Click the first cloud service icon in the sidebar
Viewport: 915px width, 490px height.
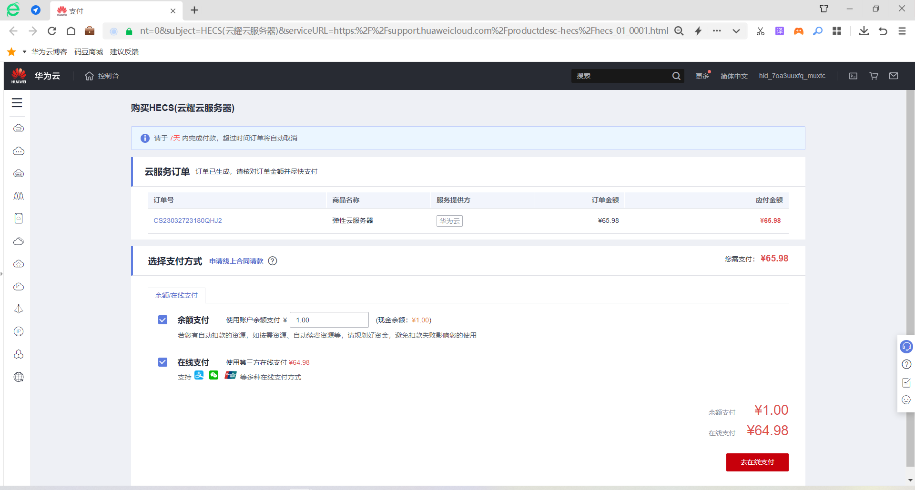click(x=19, y=128)
